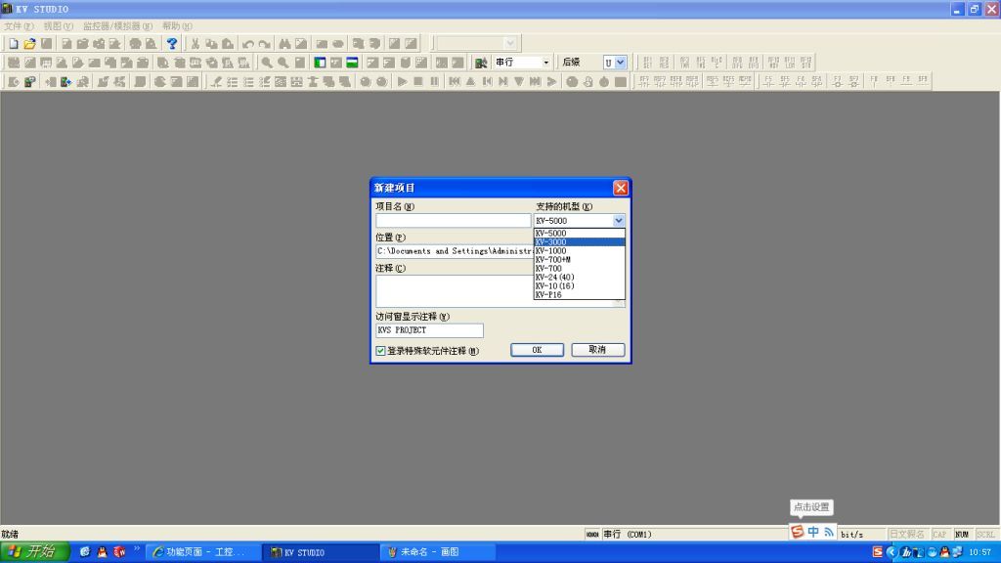Click the 取消 button
The width and height of the screenshot is (1001, 563).
[597, 350]
